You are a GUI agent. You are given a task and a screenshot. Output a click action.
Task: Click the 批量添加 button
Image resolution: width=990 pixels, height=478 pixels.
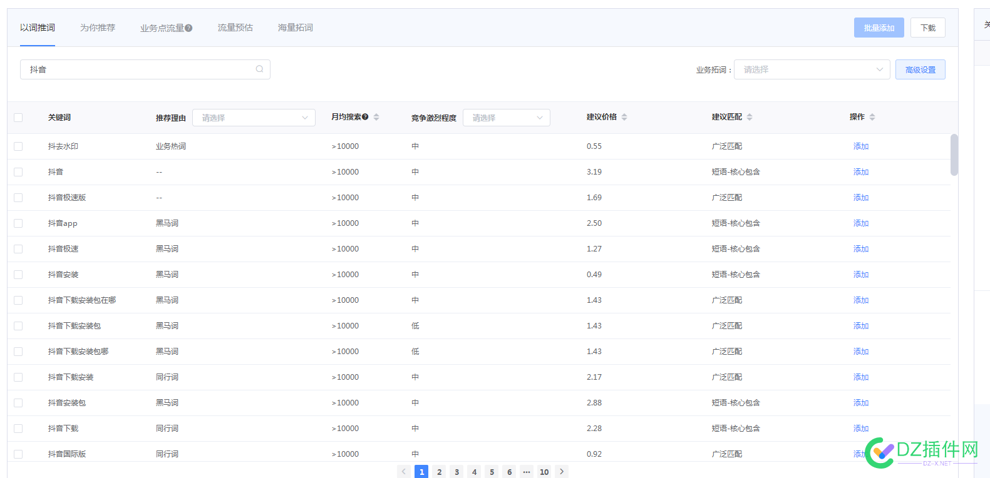tap(879, 28)
